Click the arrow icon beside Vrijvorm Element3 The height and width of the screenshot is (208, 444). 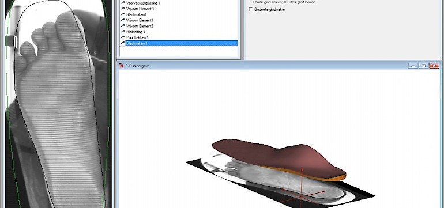[x=123, y=26]
